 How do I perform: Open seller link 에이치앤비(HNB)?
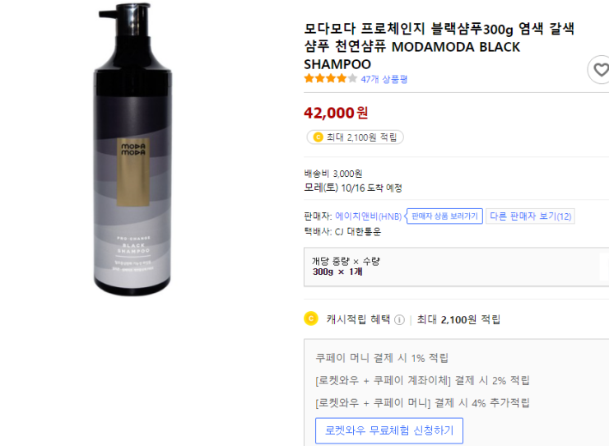click(368, 216)
